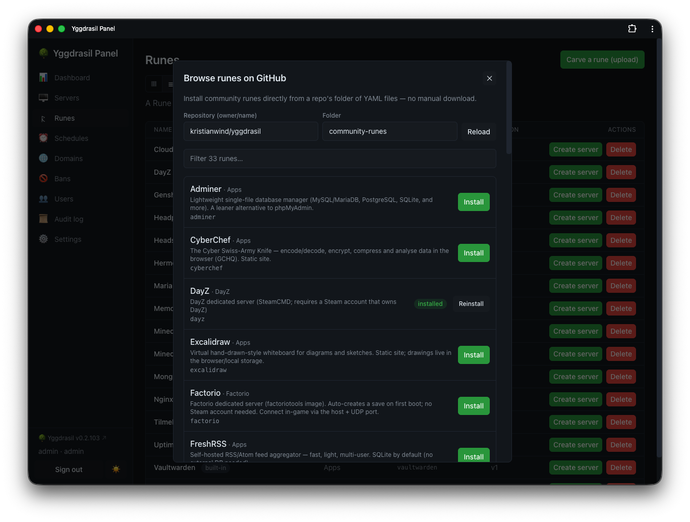The width and height of the screenshot is (690, 522).
Task: Click the Servers monitor icon
Action: click(43, 97)
